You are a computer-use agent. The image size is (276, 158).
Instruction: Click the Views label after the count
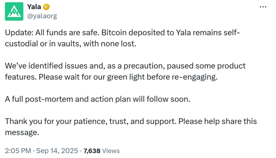111,151
